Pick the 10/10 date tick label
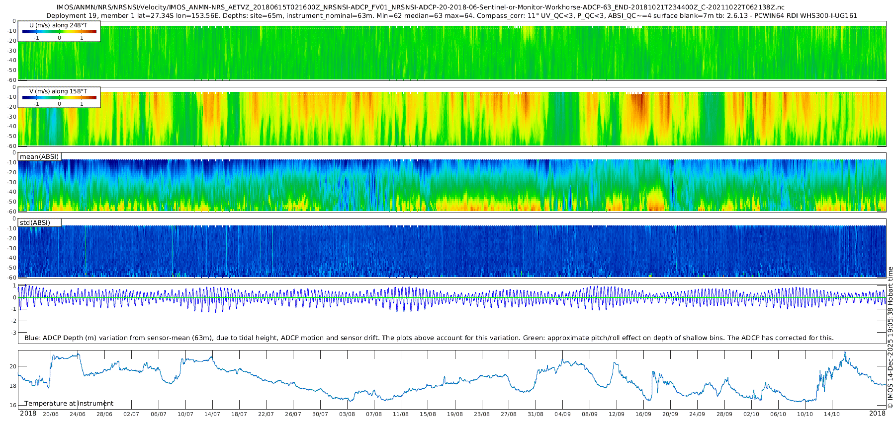This screenshot has width=895, height=422. pyautogui.click(x=805, y=414)
